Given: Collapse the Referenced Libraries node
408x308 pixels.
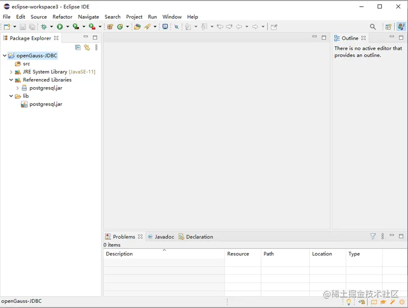Looking at the screenshot, I should pyautogui.click(x=11, y=80).
